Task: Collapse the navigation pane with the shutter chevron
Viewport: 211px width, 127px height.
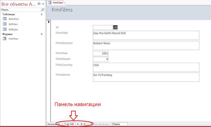Action: tap(43, 4)
